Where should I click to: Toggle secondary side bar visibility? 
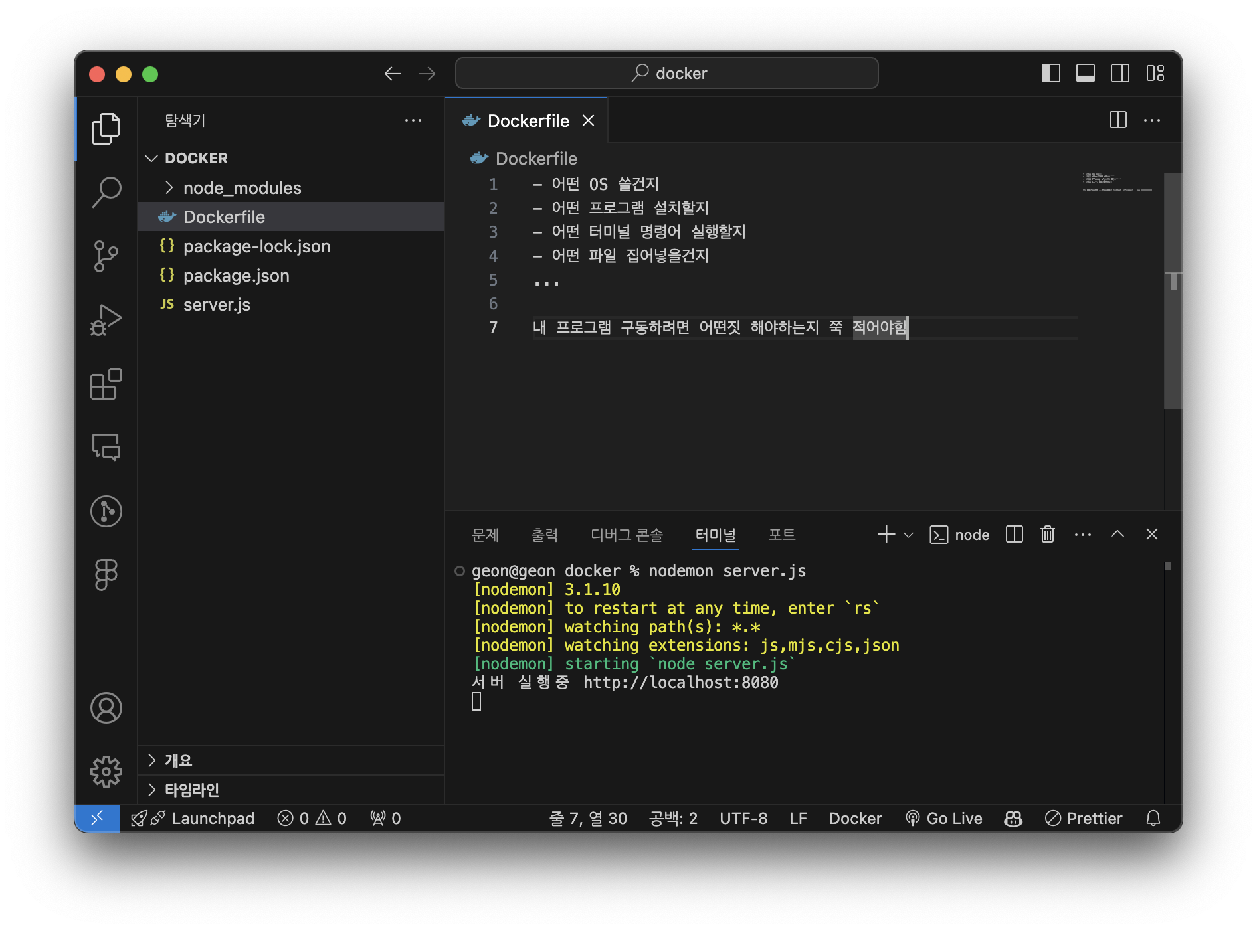pos(1120,73)
